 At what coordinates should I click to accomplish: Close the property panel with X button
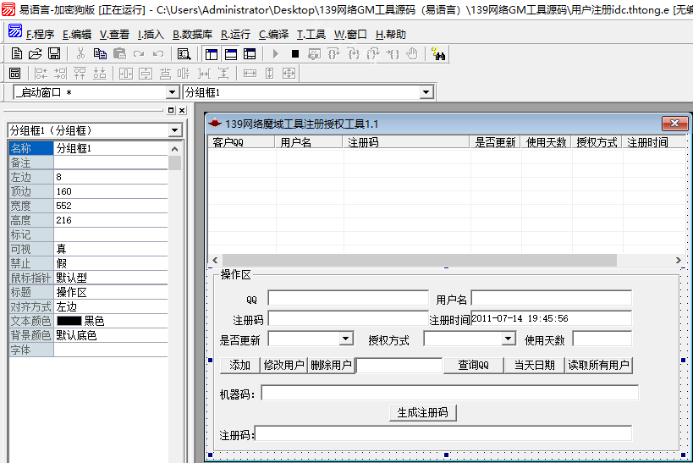pyautogui.click(x=182, y=110)
